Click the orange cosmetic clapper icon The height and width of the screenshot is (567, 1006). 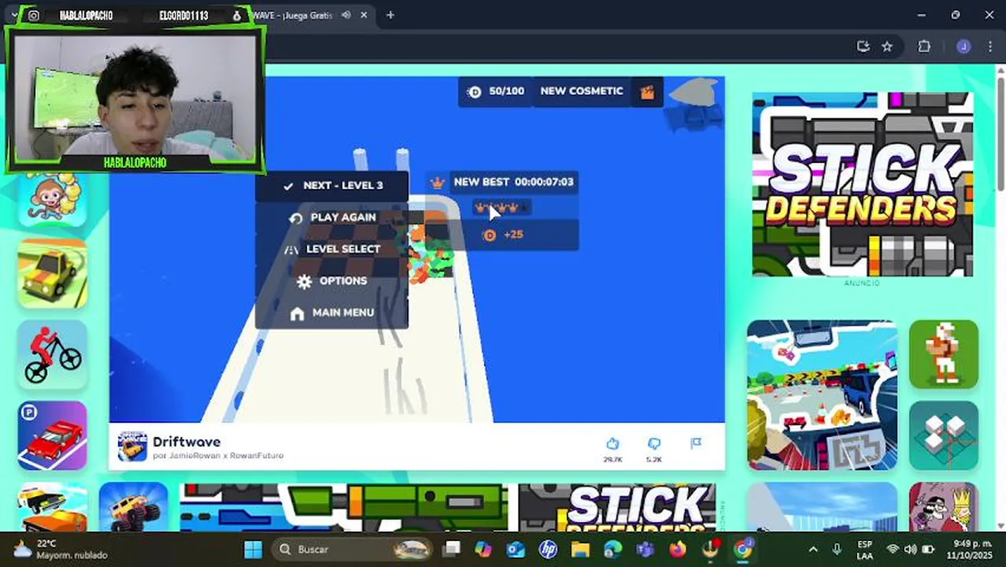coord(647,92)
